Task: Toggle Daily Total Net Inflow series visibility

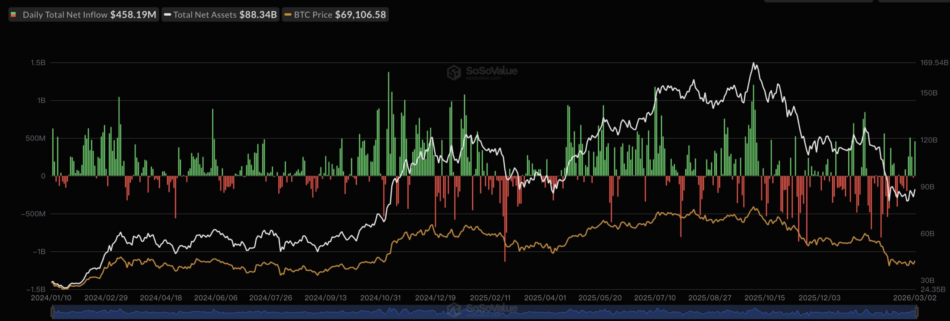Action: pyautogui.click(x=65, y=15)
